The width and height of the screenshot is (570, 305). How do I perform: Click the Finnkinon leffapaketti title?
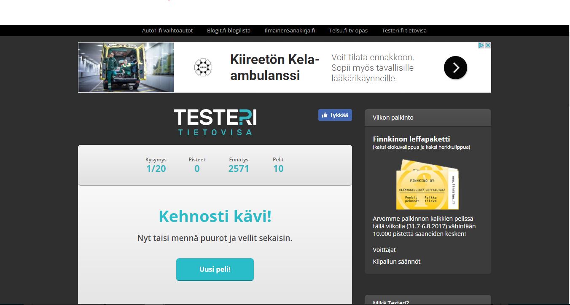pyautogui.click(x=411, y=139)
